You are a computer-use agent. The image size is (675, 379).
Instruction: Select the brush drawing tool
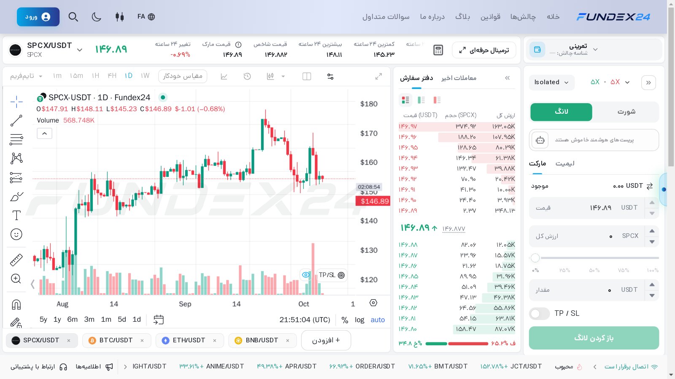click(16, 197)
